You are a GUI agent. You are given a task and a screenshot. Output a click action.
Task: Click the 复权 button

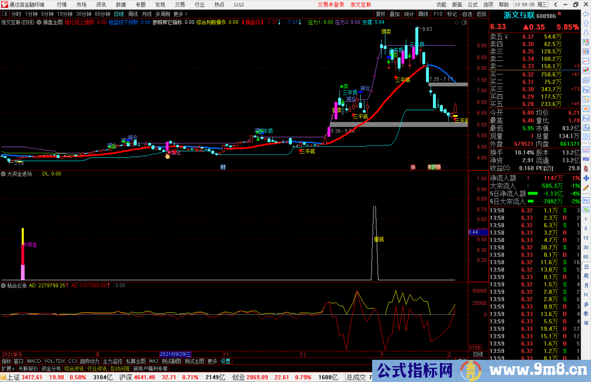pyautogui.click(x=380, y=14)
